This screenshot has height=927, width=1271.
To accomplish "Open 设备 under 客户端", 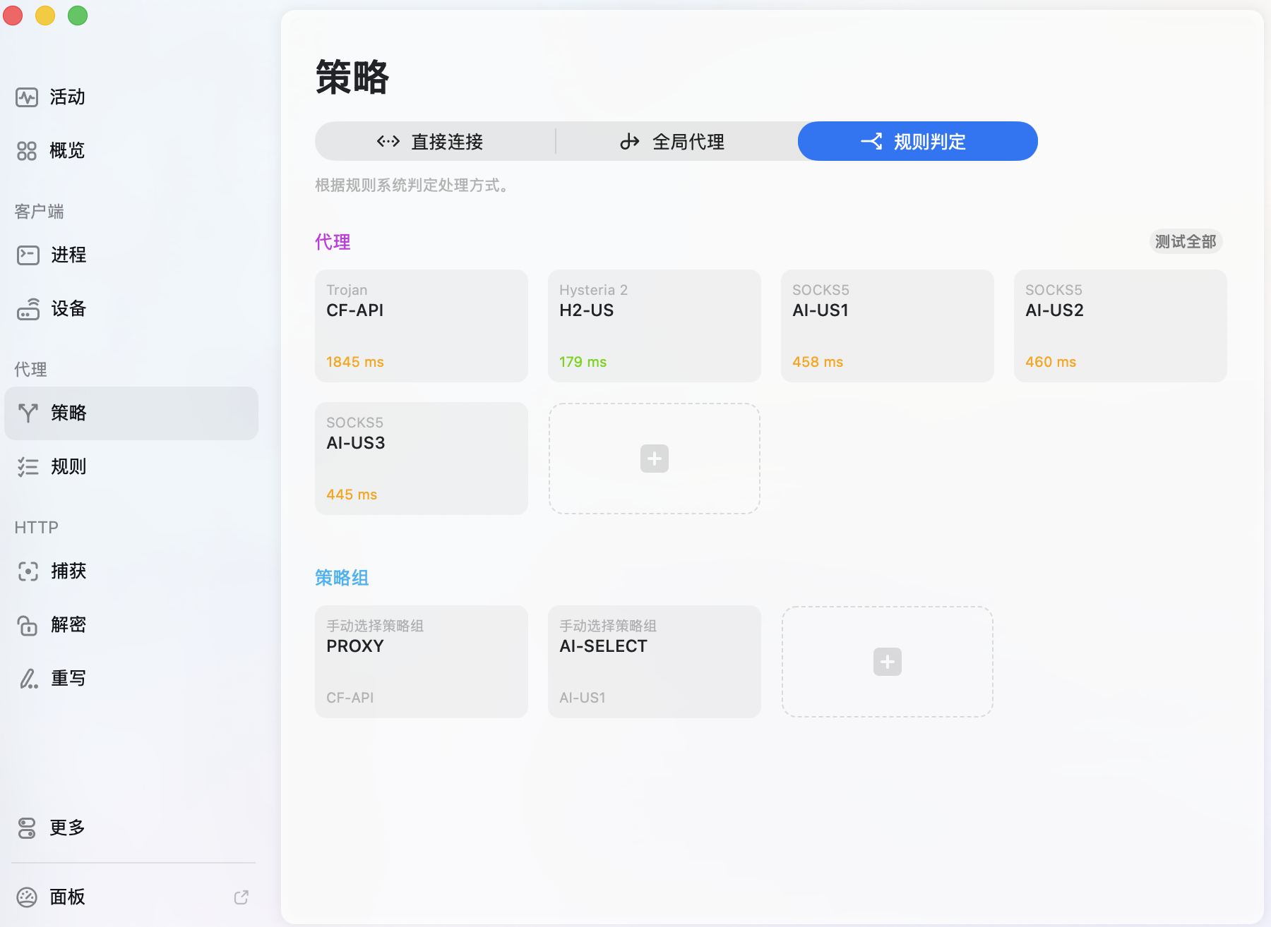I will [131, 309].
